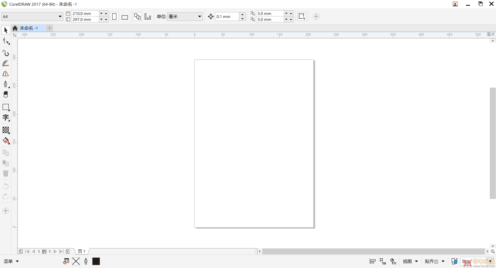Click the Redo arrow icon
496x268 pixels.
pyautogui.click(x=6, y=197)
